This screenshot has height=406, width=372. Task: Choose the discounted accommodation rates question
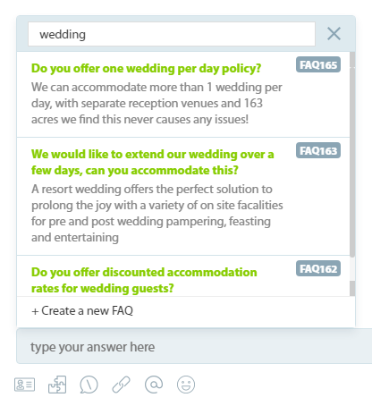pos(144,280)
